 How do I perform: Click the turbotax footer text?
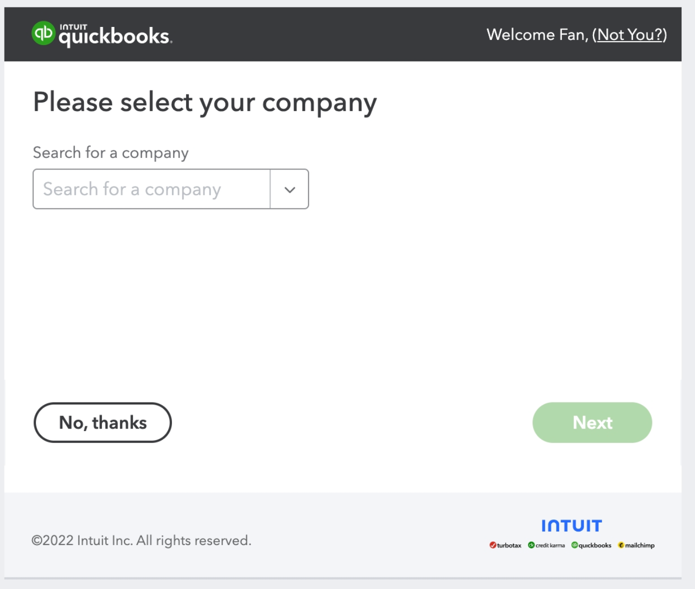[509, 545]
